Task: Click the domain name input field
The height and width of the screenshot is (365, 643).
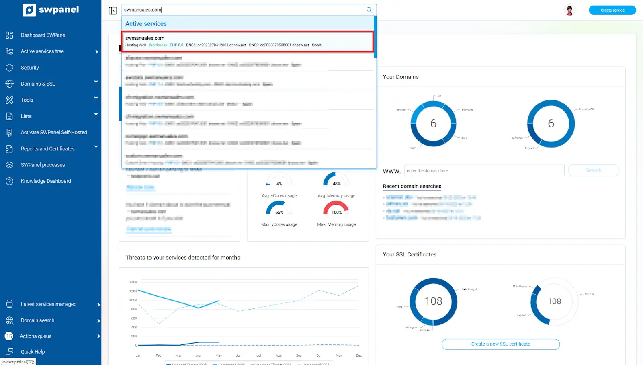Action: pyautogui.click(x=484, y=170)
